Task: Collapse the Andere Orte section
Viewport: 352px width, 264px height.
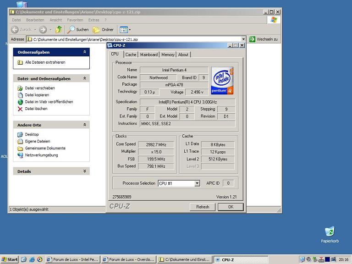Action: (x=85, y=125)
